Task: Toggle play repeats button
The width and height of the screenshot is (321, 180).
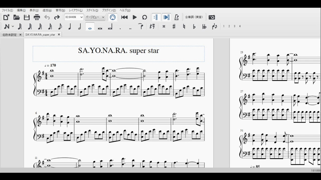Action: pos(156,17)
